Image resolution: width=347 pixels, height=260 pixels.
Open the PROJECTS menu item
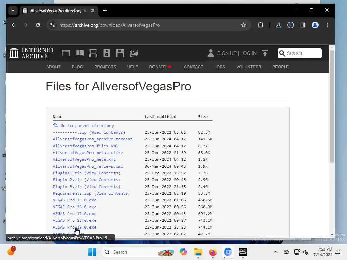point(105,67)
